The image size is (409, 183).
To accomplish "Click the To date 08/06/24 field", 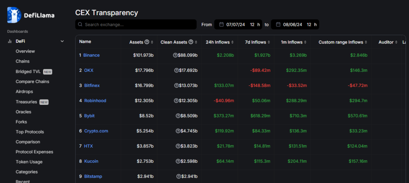I will click(295, 24).
